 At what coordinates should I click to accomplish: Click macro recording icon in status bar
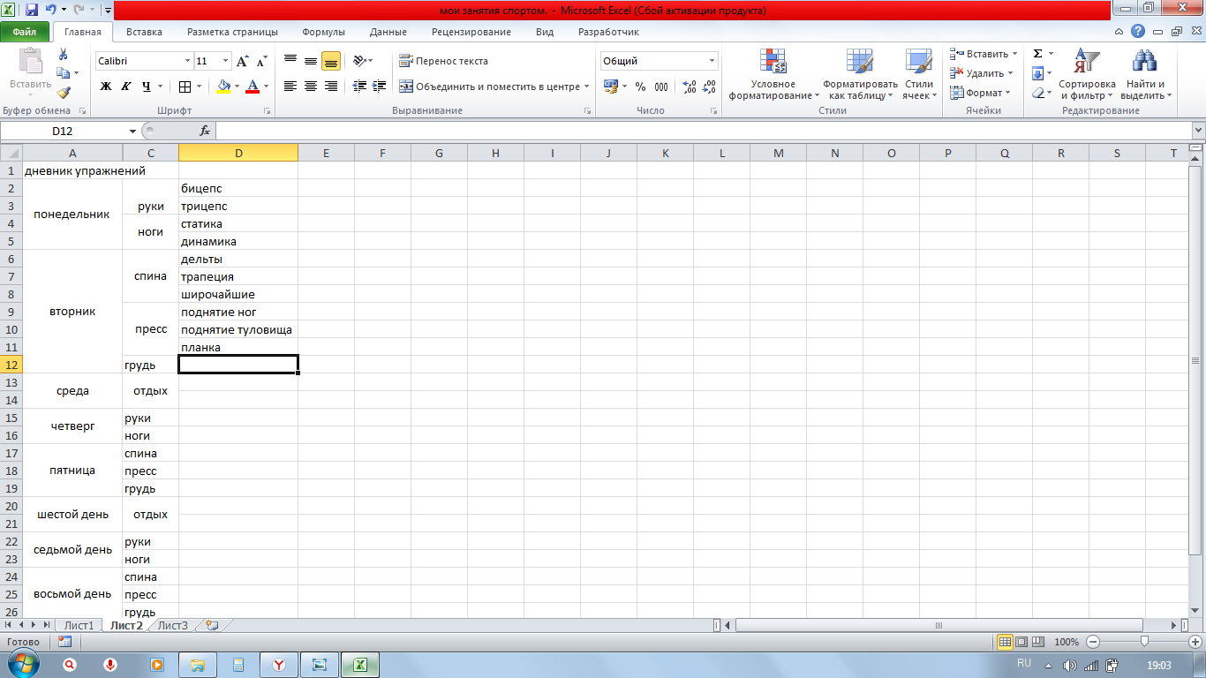(x=64, y=642)
